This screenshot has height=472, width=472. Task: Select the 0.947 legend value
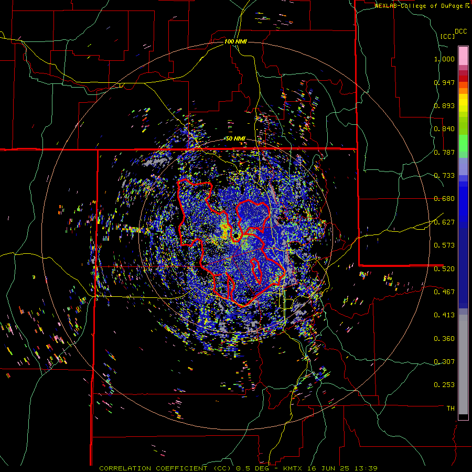coord(444,82)
